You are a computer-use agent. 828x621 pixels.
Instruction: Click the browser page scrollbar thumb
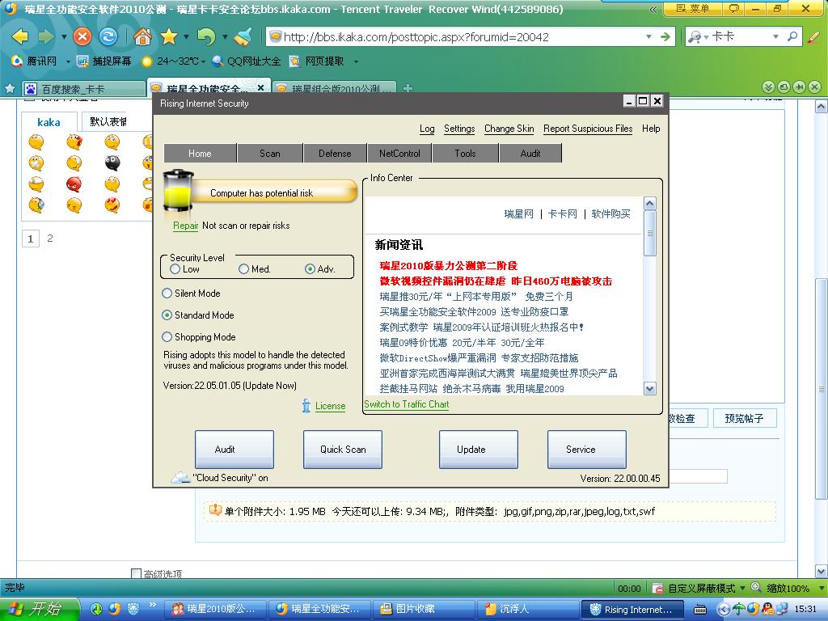(822, 389)
